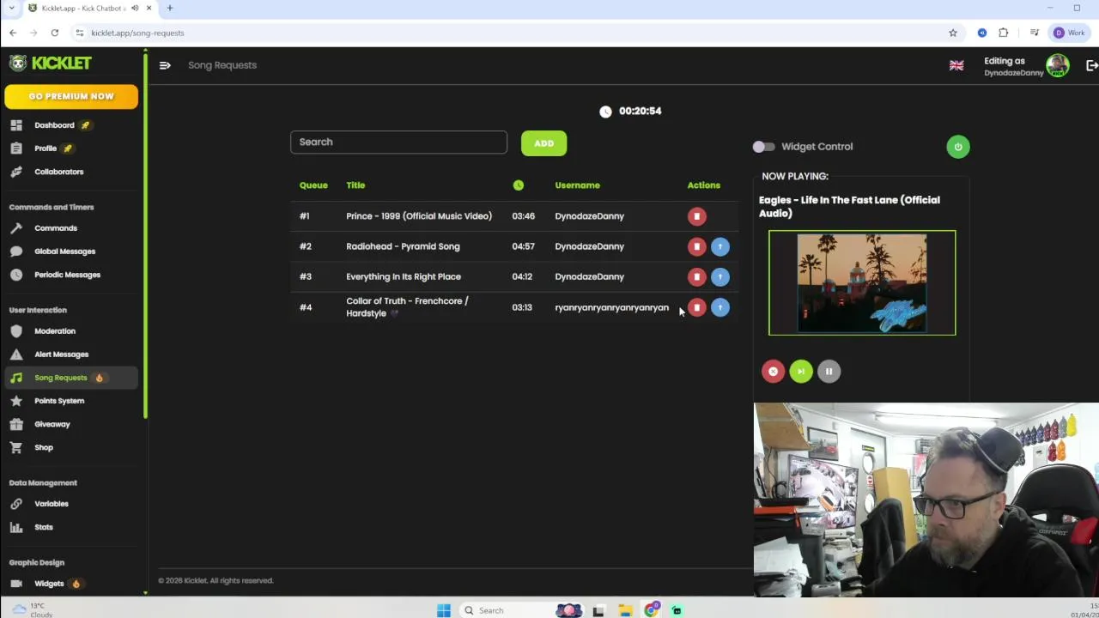Open the Profile page
The image size is (1099, 618).
pos(46,148)
